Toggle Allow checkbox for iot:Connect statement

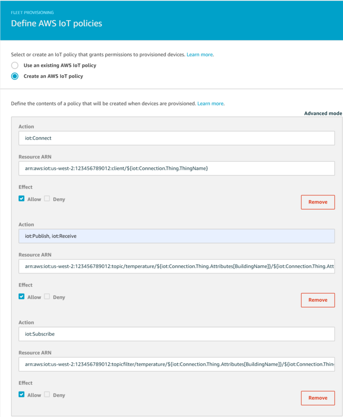[x=21, y=199]
